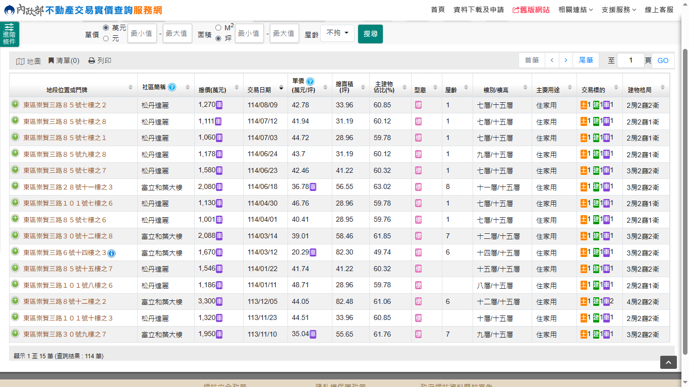Expand the 支援服務 menu in the header
This screenshot has width=689, height=387.
(x=619, y=10)
